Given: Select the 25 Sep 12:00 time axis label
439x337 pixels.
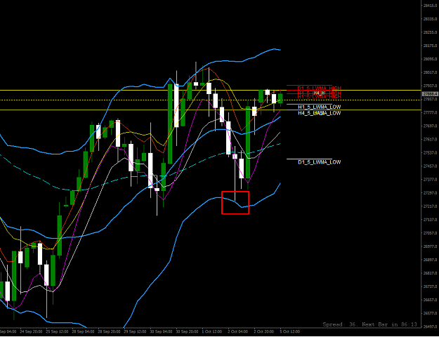Looking at the screenshot, I should coord(57,331).
